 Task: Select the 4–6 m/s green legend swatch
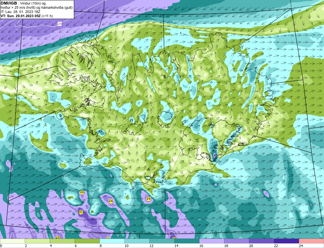pyautogui.click(x=63, y=241)
